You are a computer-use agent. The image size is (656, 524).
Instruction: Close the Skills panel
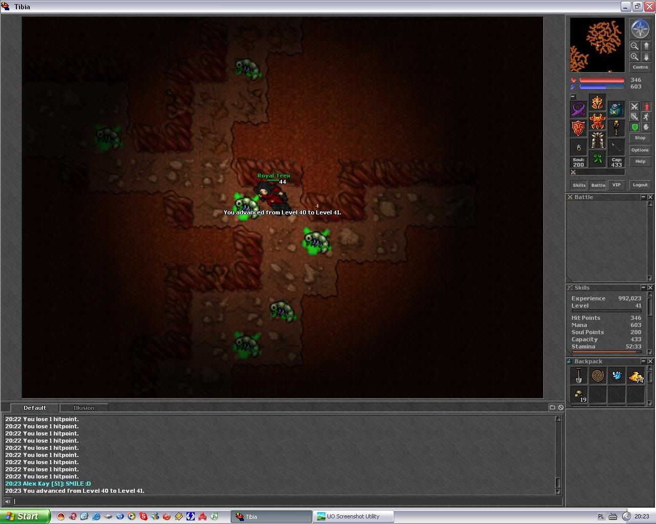650,288
